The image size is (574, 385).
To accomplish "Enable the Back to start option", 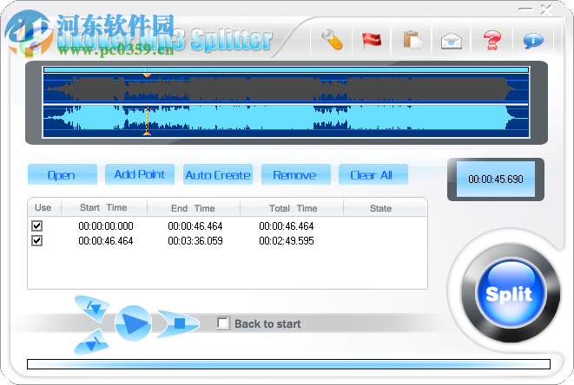I will coord(223,323).
